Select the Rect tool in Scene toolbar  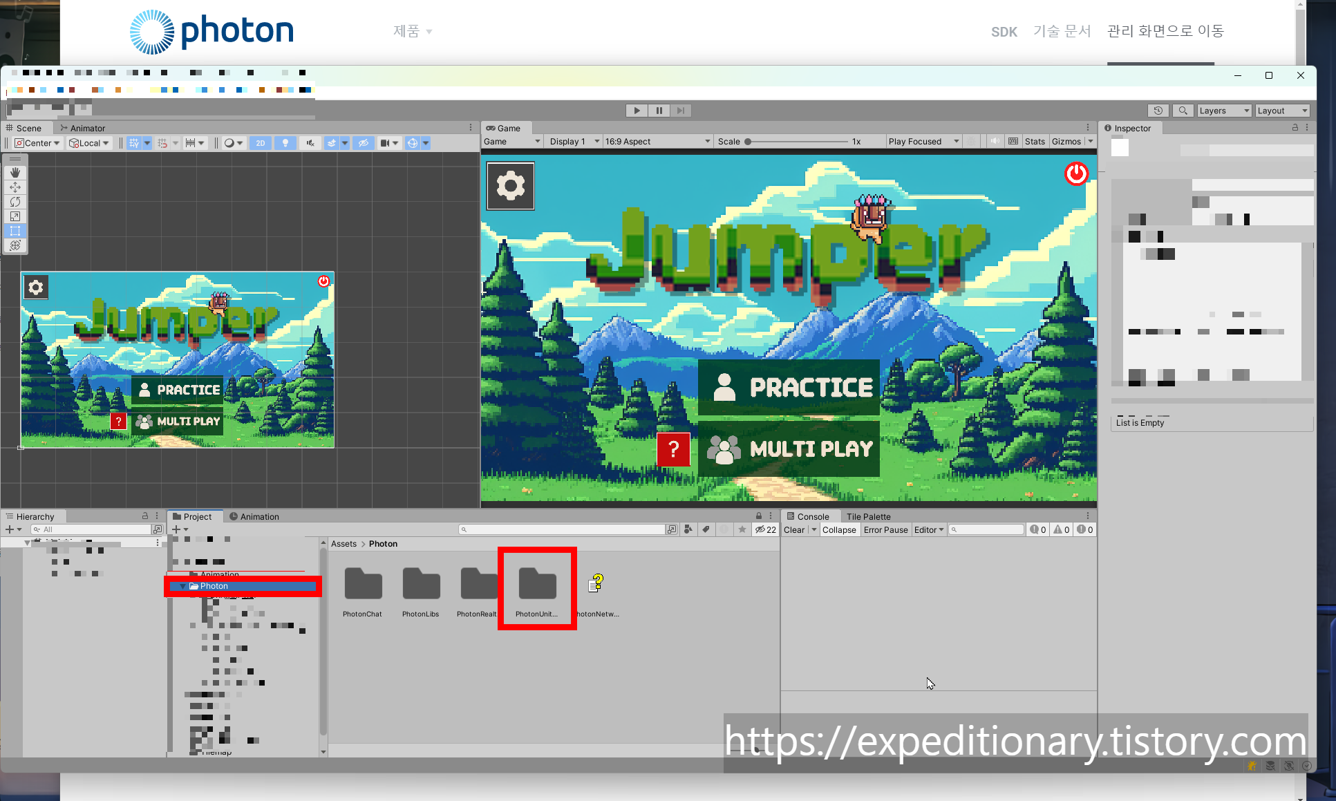[x=15, y=231]
